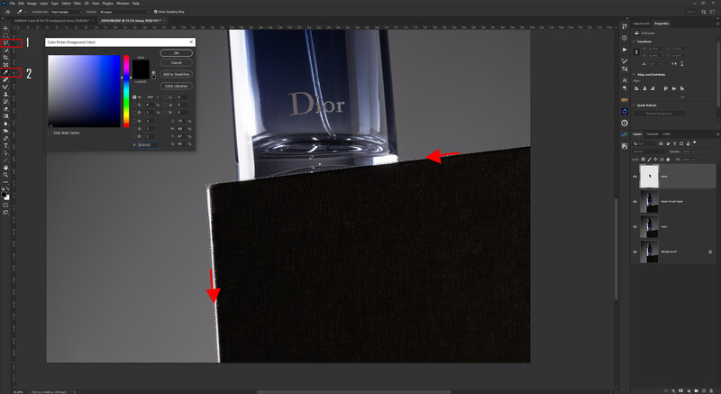Image resolution: width=721 pixels, height=394 pixels.
Task: Filter layers by type layers (T icon)
Action: pos(674,143)
